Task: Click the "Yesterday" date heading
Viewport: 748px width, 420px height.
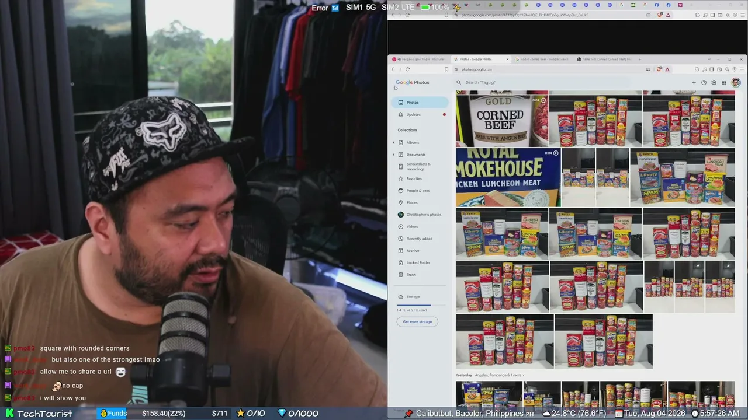Action: (463, 375)
